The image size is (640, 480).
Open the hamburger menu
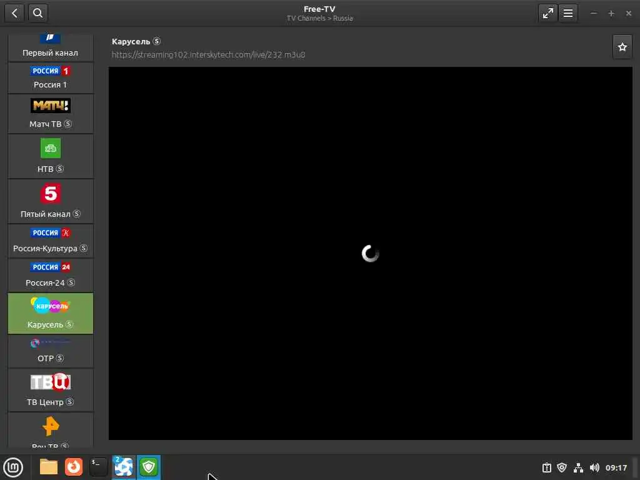(x=567, y=13)
